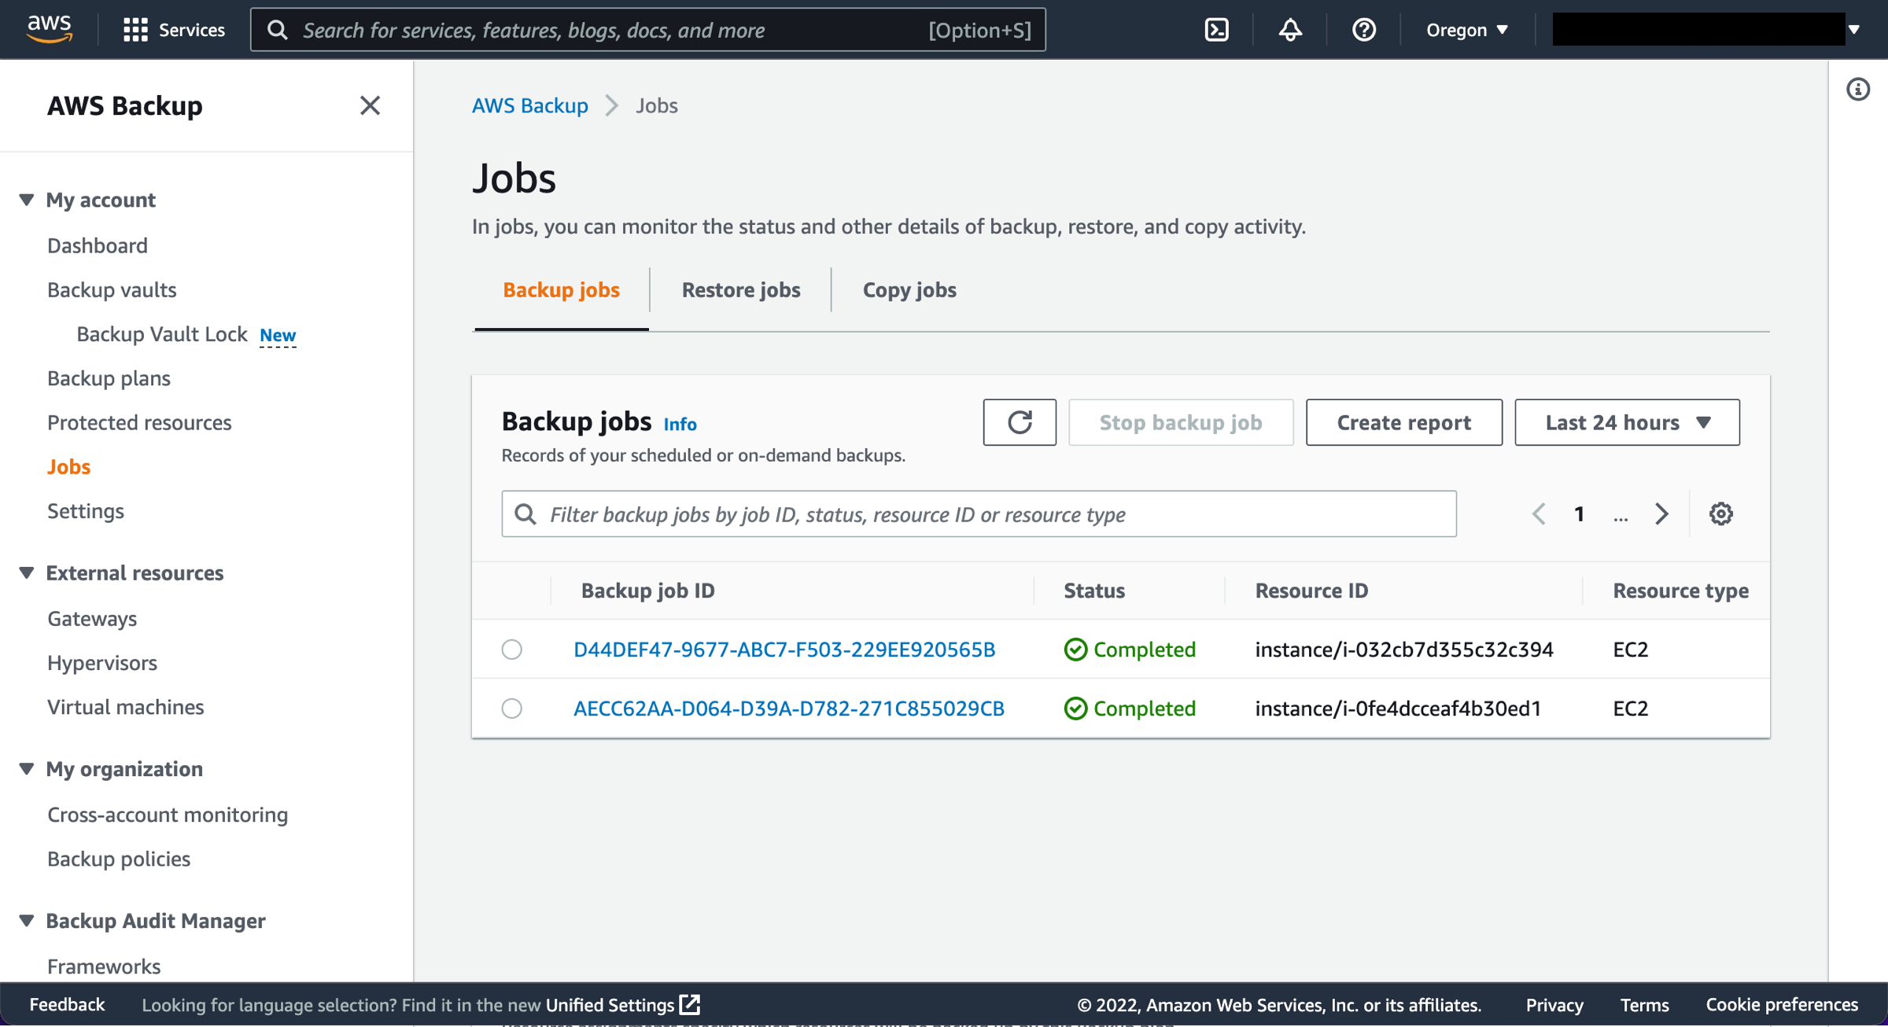Open Hypervisors under External resources
Screen dimensions: 1888x1027
coord(102,662)
